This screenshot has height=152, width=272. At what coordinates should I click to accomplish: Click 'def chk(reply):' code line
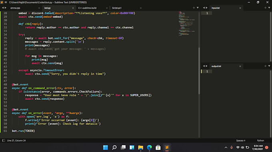(x=31, y=24)
